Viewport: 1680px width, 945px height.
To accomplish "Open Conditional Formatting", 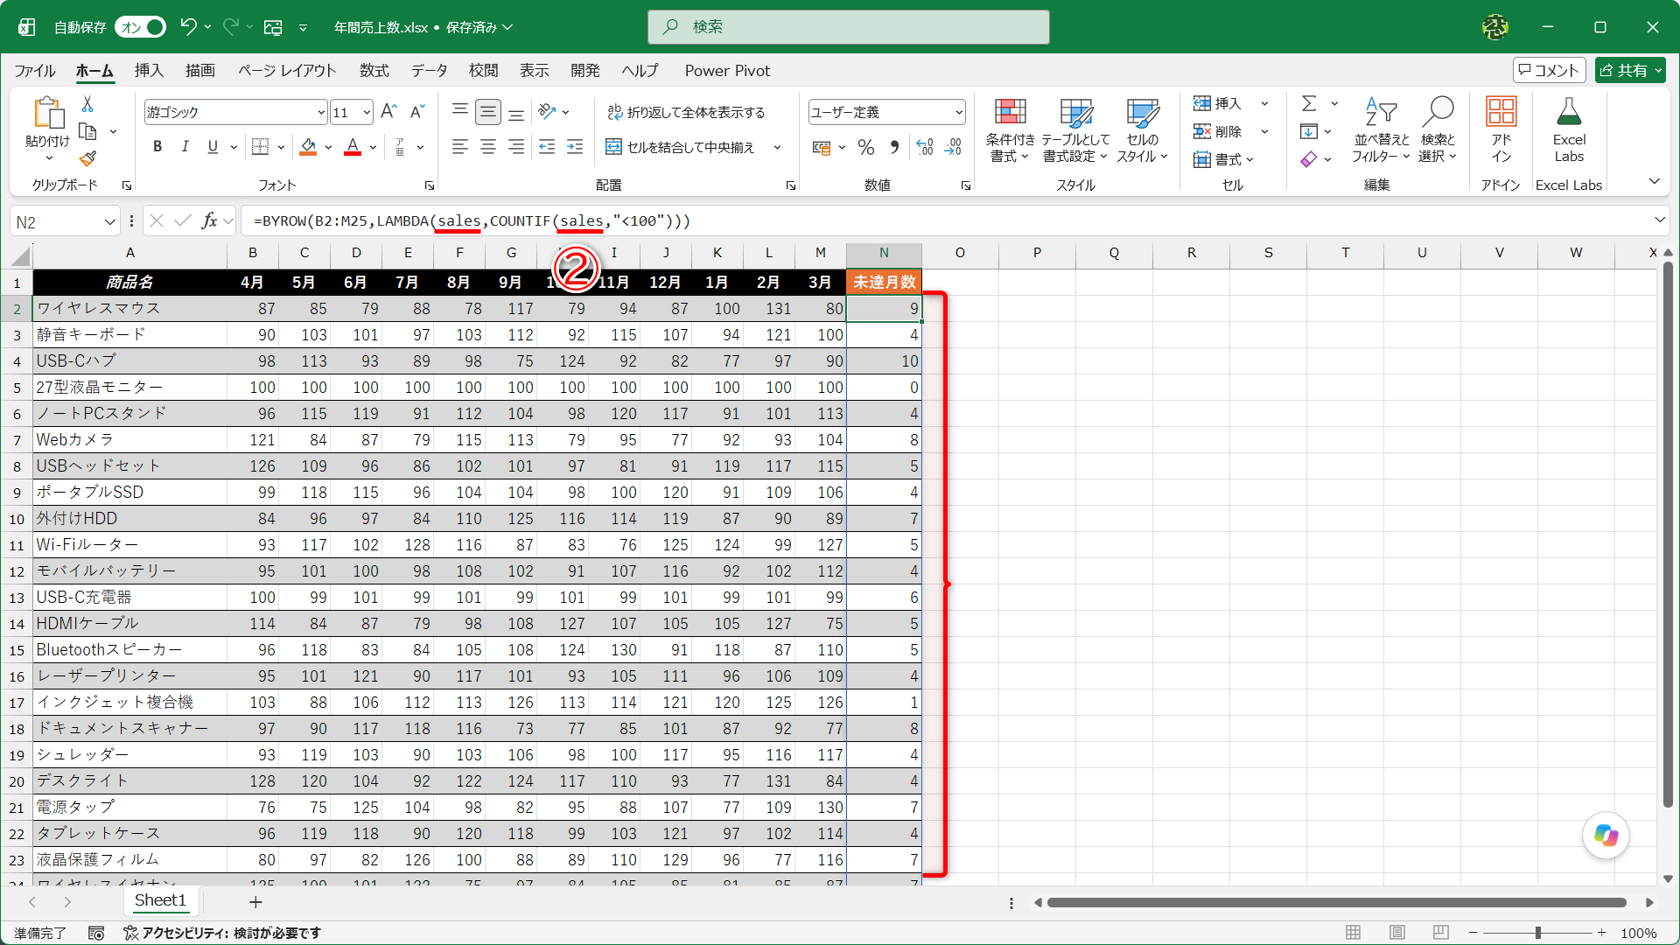I will coord(1010,130).
